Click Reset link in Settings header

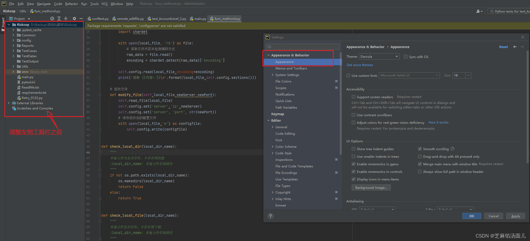(503, 47)
